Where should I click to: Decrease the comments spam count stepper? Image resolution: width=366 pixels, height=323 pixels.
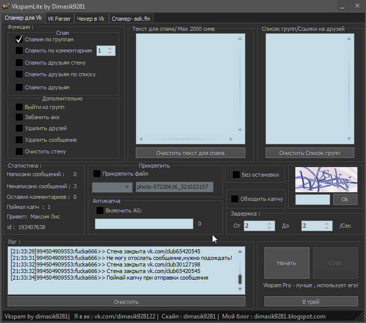110,53
